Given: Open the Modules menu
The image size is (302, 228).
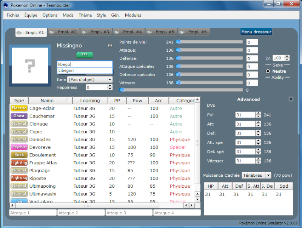Looking at the screenshot, I should tap(133, 15).
